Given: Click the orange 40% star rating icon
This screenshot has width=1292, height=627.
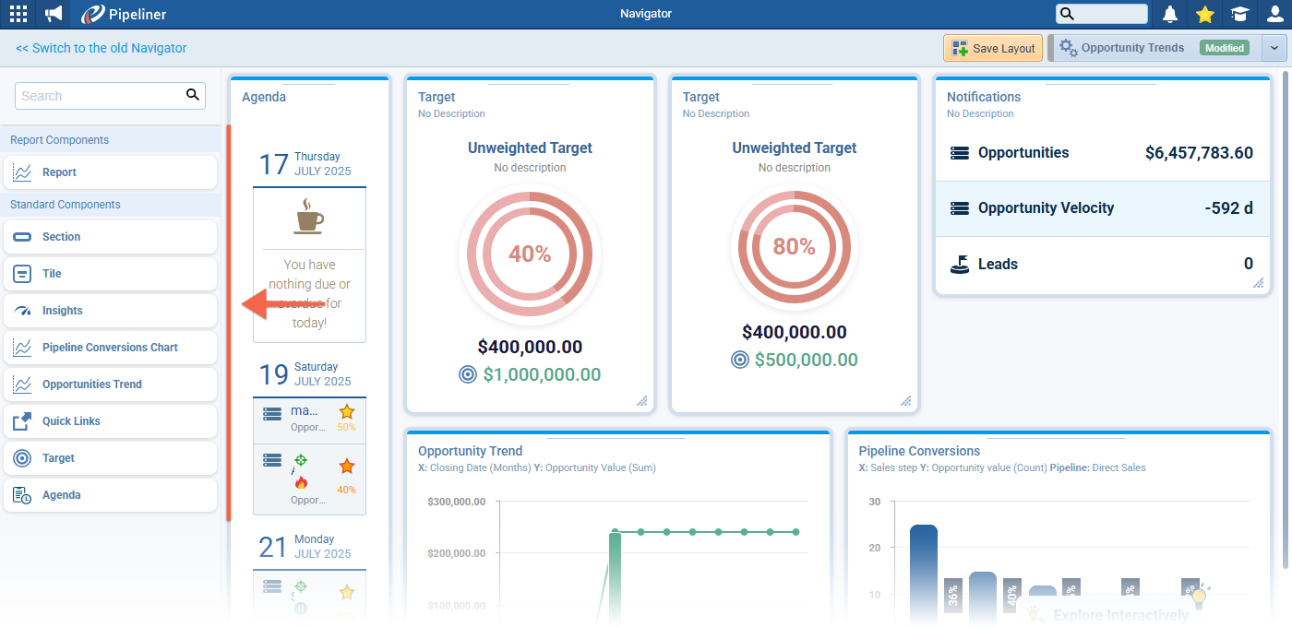Looking at the screenshot, I should pos(345,466).
